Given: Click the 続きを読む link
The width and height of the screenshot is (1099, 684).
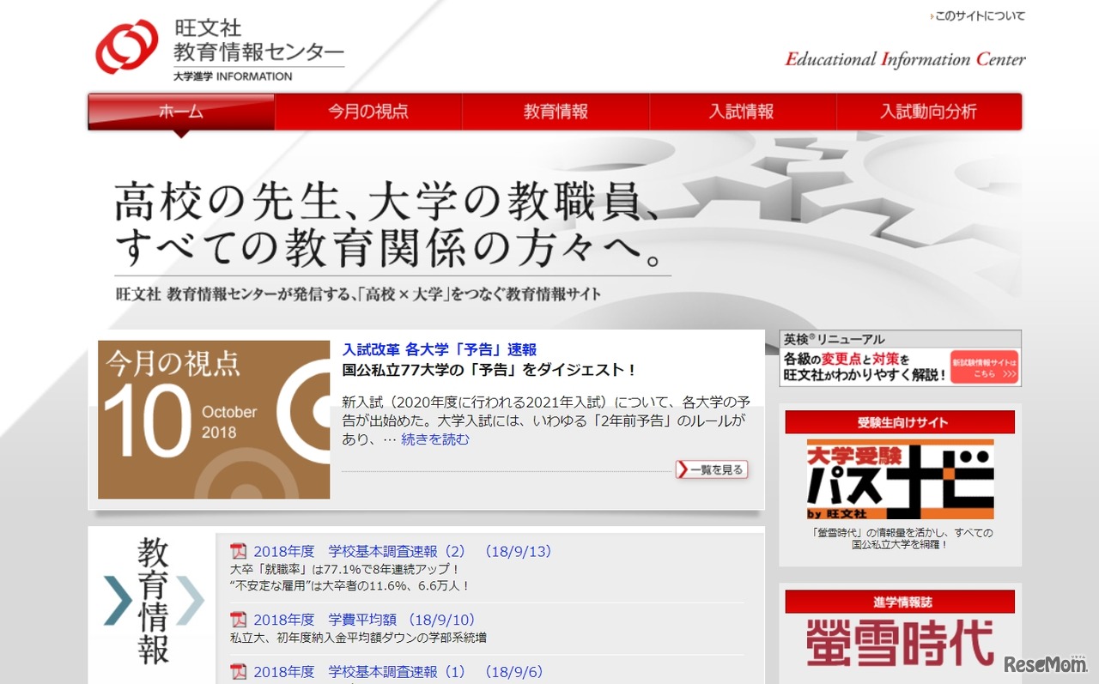Looking at the screenshot, I should [435, 439].
